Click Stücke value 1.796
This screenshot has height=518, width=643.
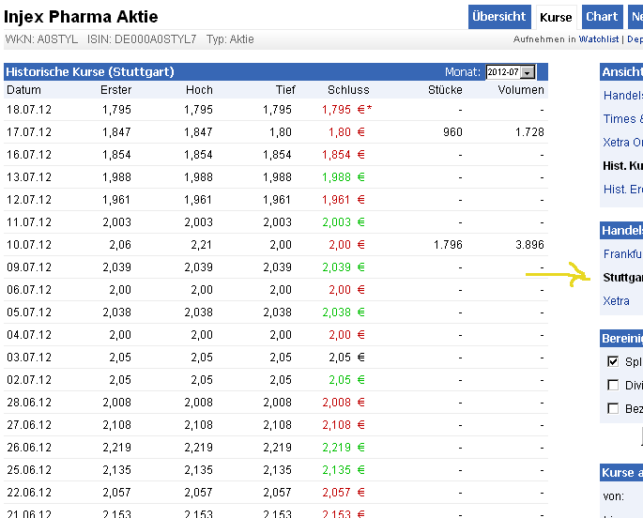click(x=448, y=245)
